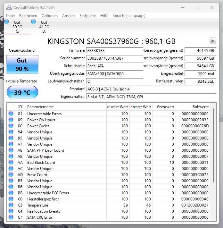Click the Lesevorgänge value 46141 GB

pos(201,50)
